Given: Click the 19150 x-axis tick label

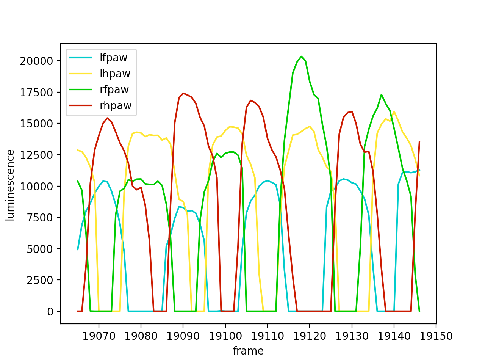Looking at the screenshot, I should (436, 336).
